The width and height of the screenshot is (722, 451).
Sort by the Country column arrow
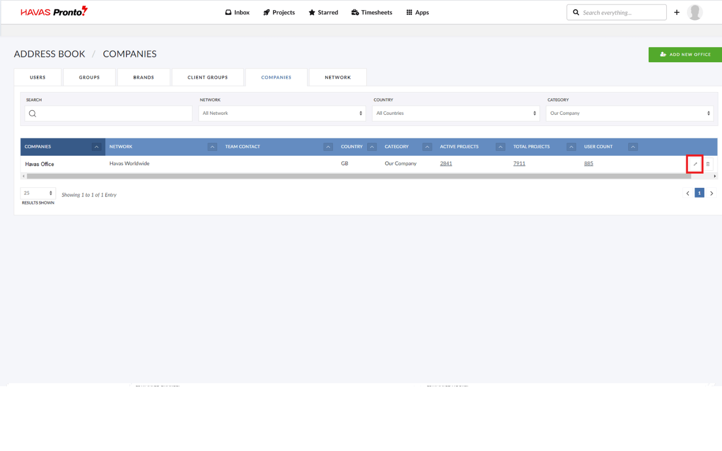(x=372, y=147)
